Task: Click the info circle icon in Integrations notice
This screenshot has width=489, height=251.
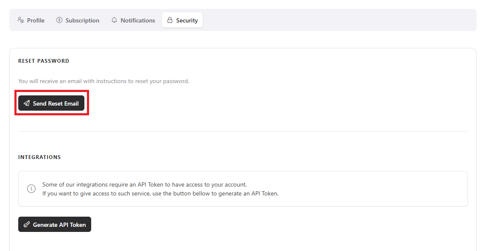Action: tap(31, 189)
